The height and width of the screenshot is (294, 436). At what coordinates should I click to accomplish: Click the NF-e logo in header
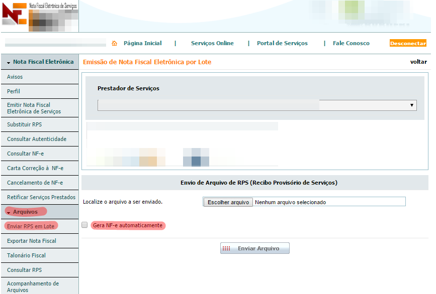(14, 14)
